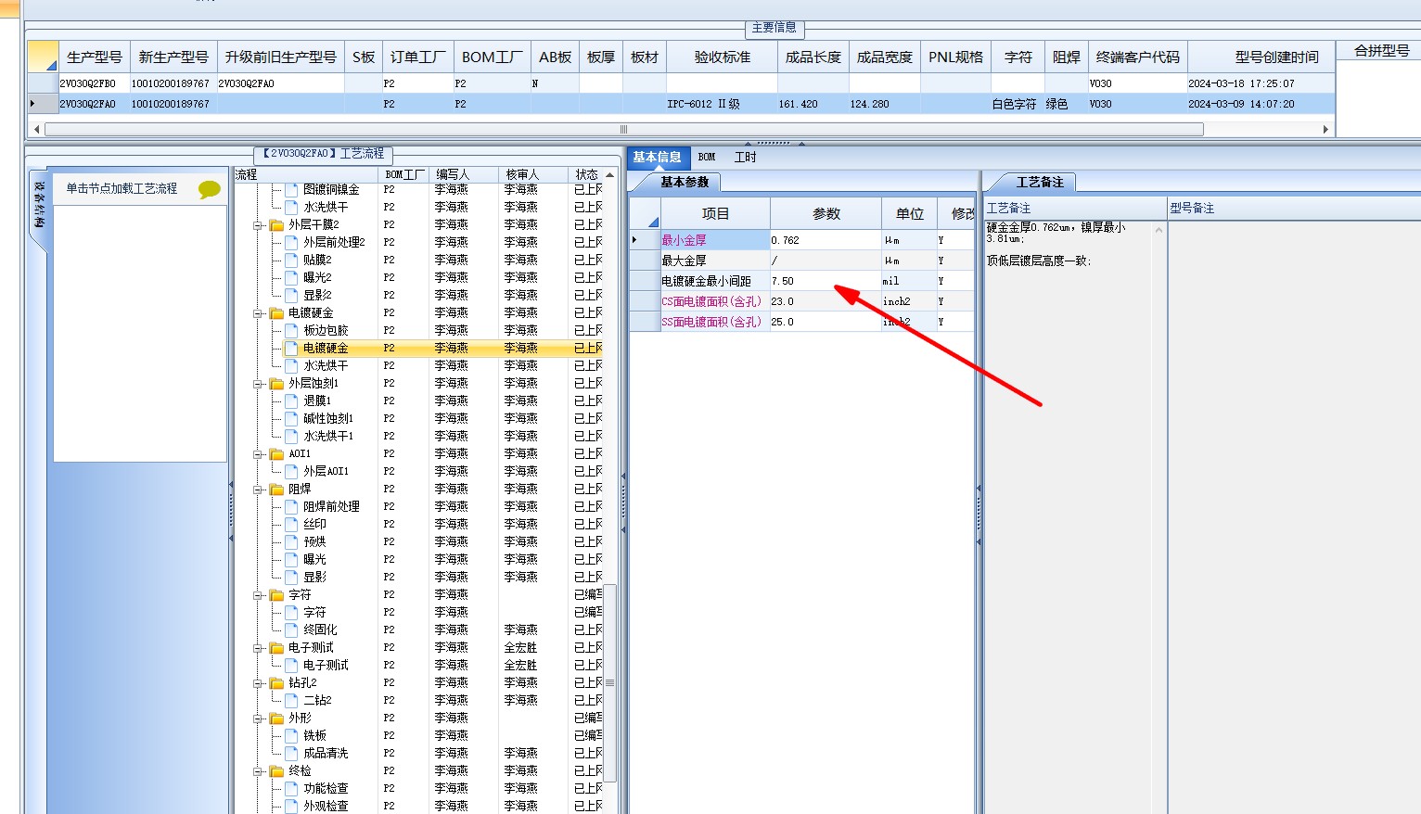Click the folder icon of 钻孔2
1421x814 pixels.
[x=276, y=683]
